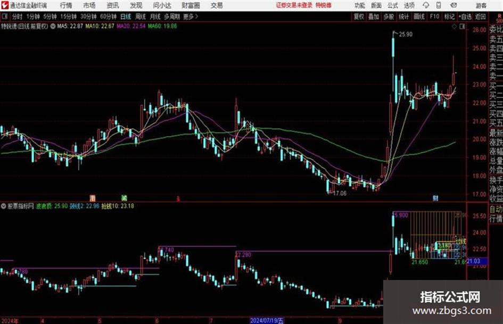This screenshot has height=324, width=503.
Task: Click the blue 财 event marker
Action: [435, 198]
